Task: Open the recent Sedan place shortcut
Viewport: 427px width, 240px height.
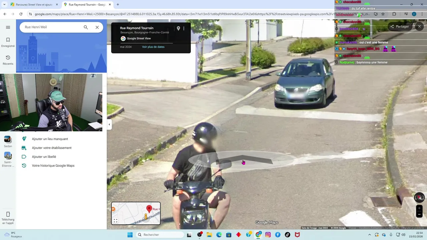Action: [x=8, y=142]
